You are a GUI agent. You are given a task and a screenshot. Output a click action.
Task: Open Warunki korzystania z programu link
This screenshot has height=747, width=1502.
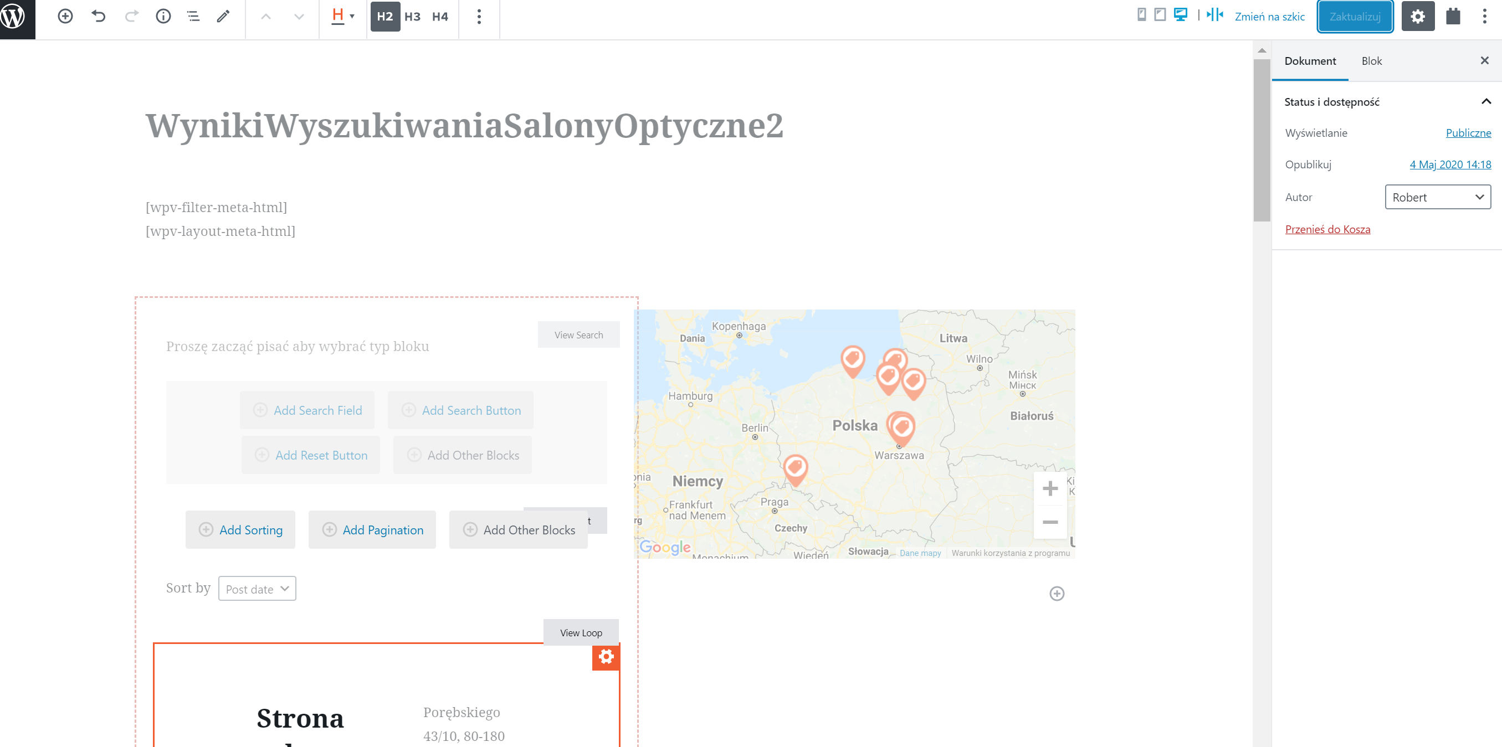pyautogui.click(x=1011, y=553)
